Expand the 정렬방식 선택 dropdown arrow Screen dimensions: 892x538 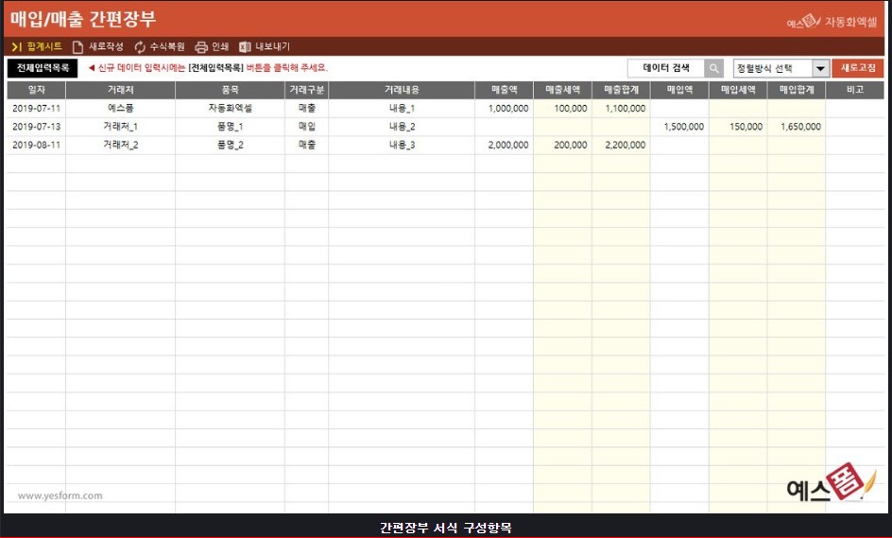click(x=820, y=68)
